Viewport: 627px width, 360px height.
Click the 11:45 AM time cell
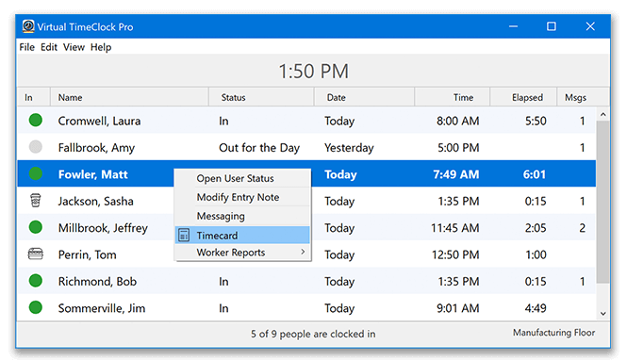455,228
